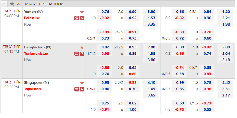Open the Turkmenistan team name link
This screenshot has height=118, width=237.
[36, 54]
